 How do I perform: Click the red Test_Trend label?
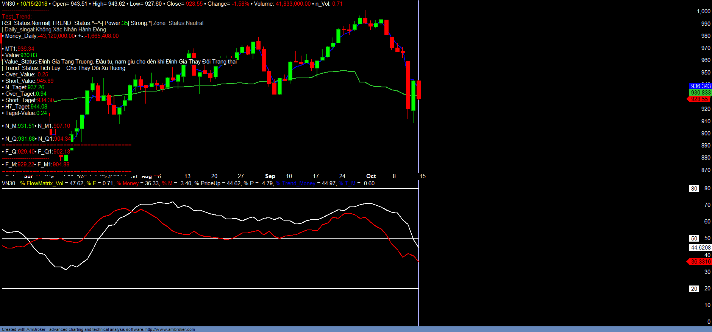[x=17, y=17]
